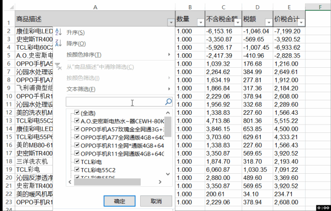Click the sort ascending A-Z icon
331x211 pixels.
58,32
